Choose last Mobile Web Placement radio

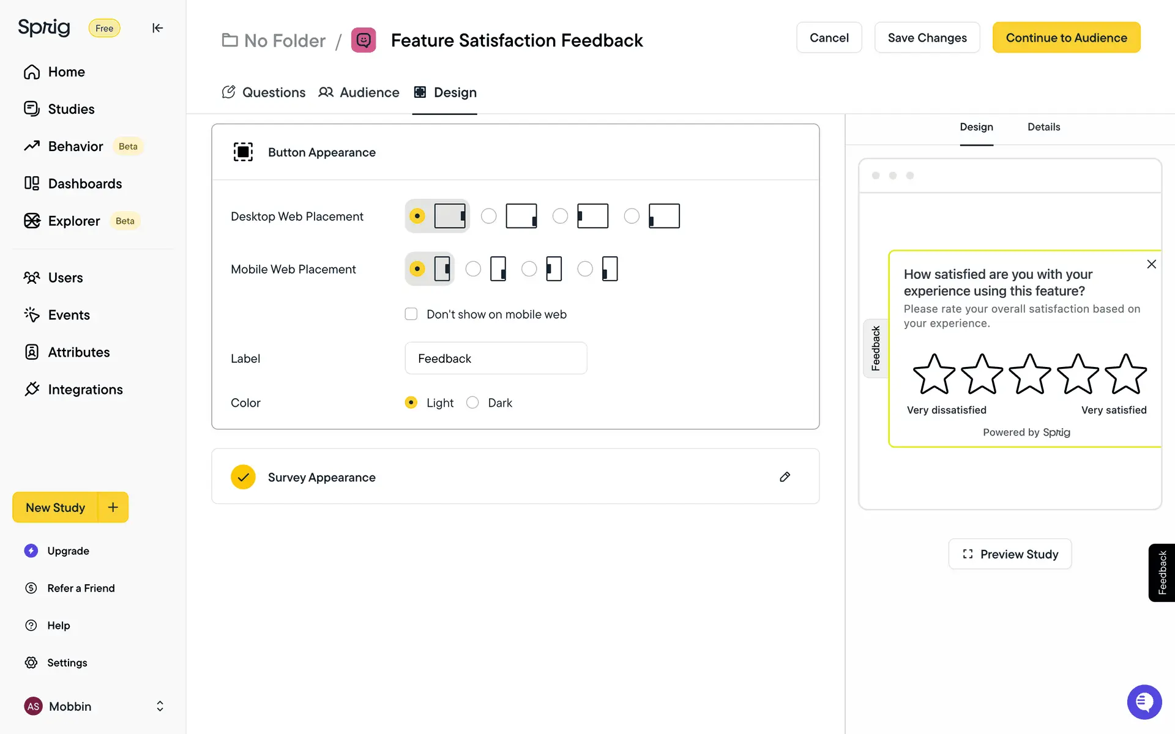[585, 269]
